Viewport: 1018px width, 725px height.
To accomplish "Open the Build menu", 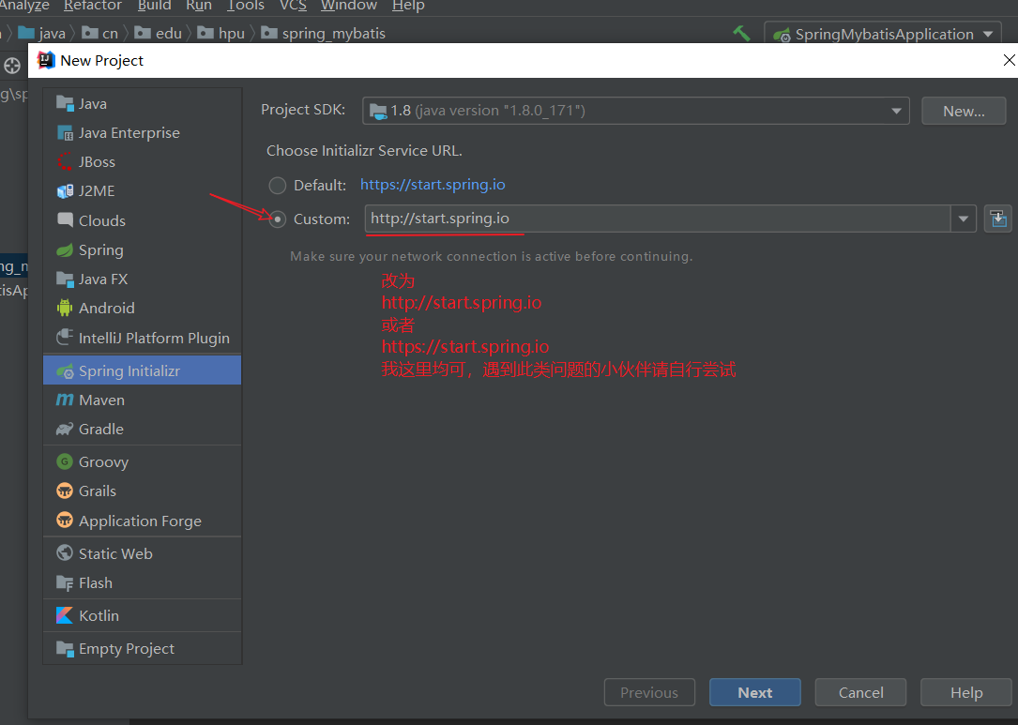I will click(x=155, y=6).
